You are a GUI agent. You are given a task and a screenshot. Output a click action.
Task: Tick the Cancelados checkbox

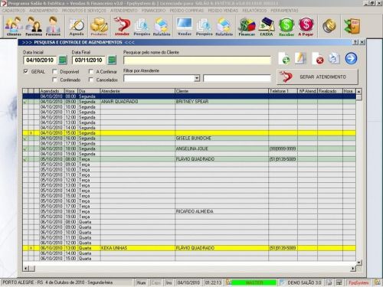pyautogui.click(x=90, y=80)
